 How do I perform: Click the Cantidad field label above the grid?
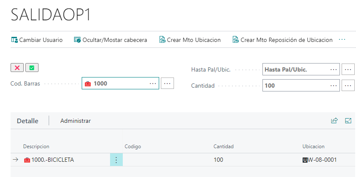[203, 86]
